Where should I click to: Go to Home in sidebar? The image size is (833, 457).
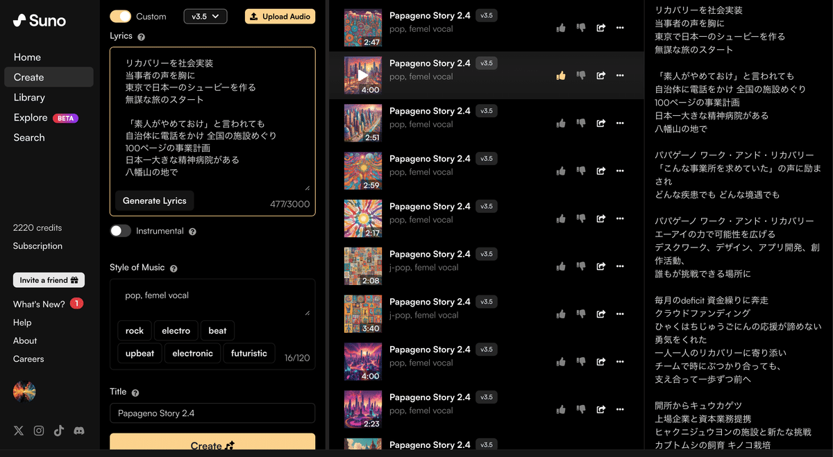tap(27, 57)
